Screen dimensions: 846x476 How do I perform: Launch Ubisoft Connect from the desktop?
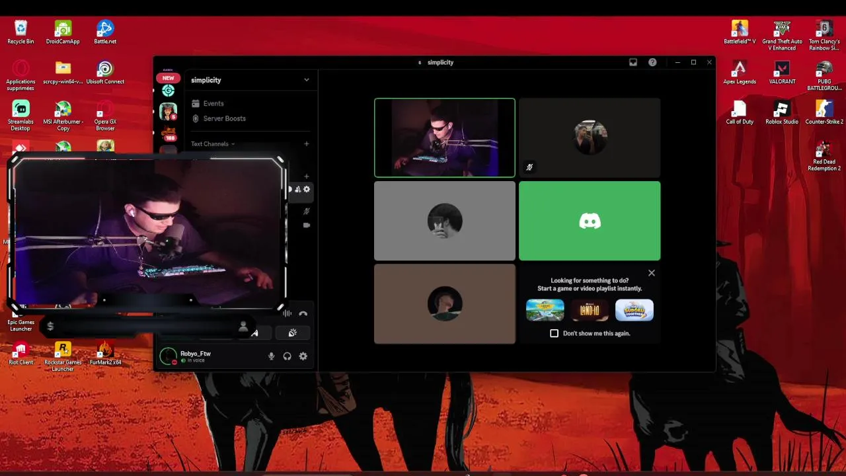click(105, 73)
